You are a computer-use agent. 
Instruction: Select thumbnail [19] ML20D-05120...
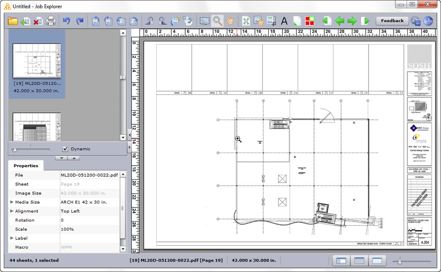37,65
